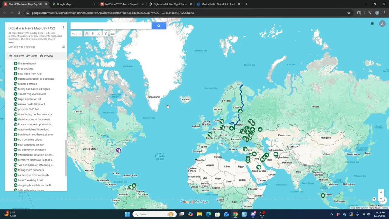Bookmark this page with the star

tap(349, 13)
